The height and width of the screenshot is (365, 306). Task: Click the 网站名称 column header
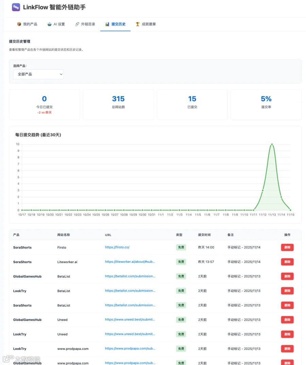tap(64, 235)
